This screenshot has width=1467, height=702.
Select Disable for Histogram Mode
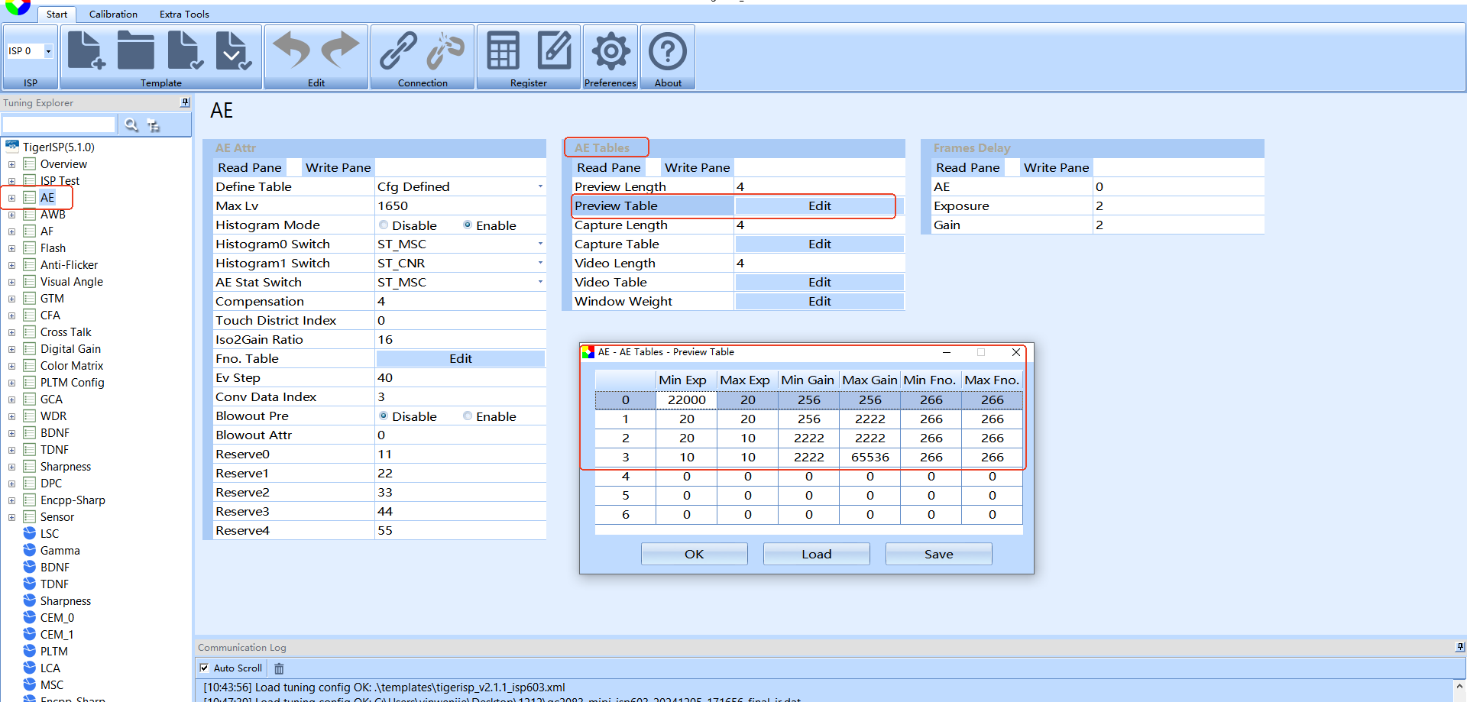coord(384,225)
